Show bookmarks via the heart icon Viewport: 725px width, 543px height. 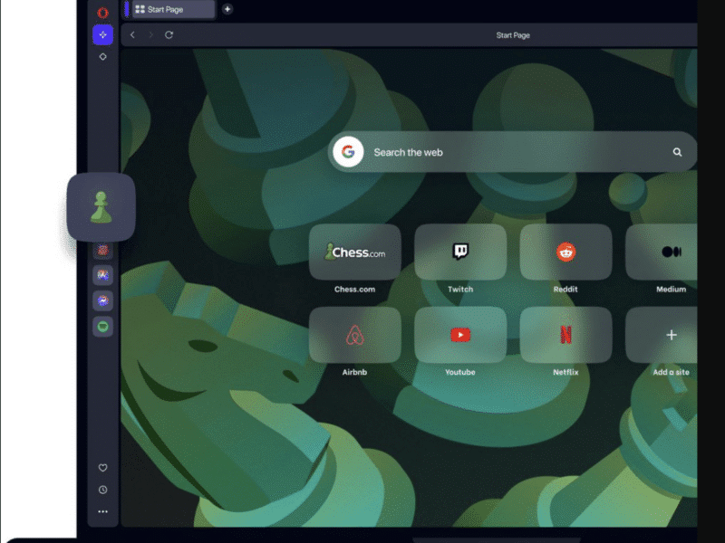pyautogui.click(x=102, y=468)
